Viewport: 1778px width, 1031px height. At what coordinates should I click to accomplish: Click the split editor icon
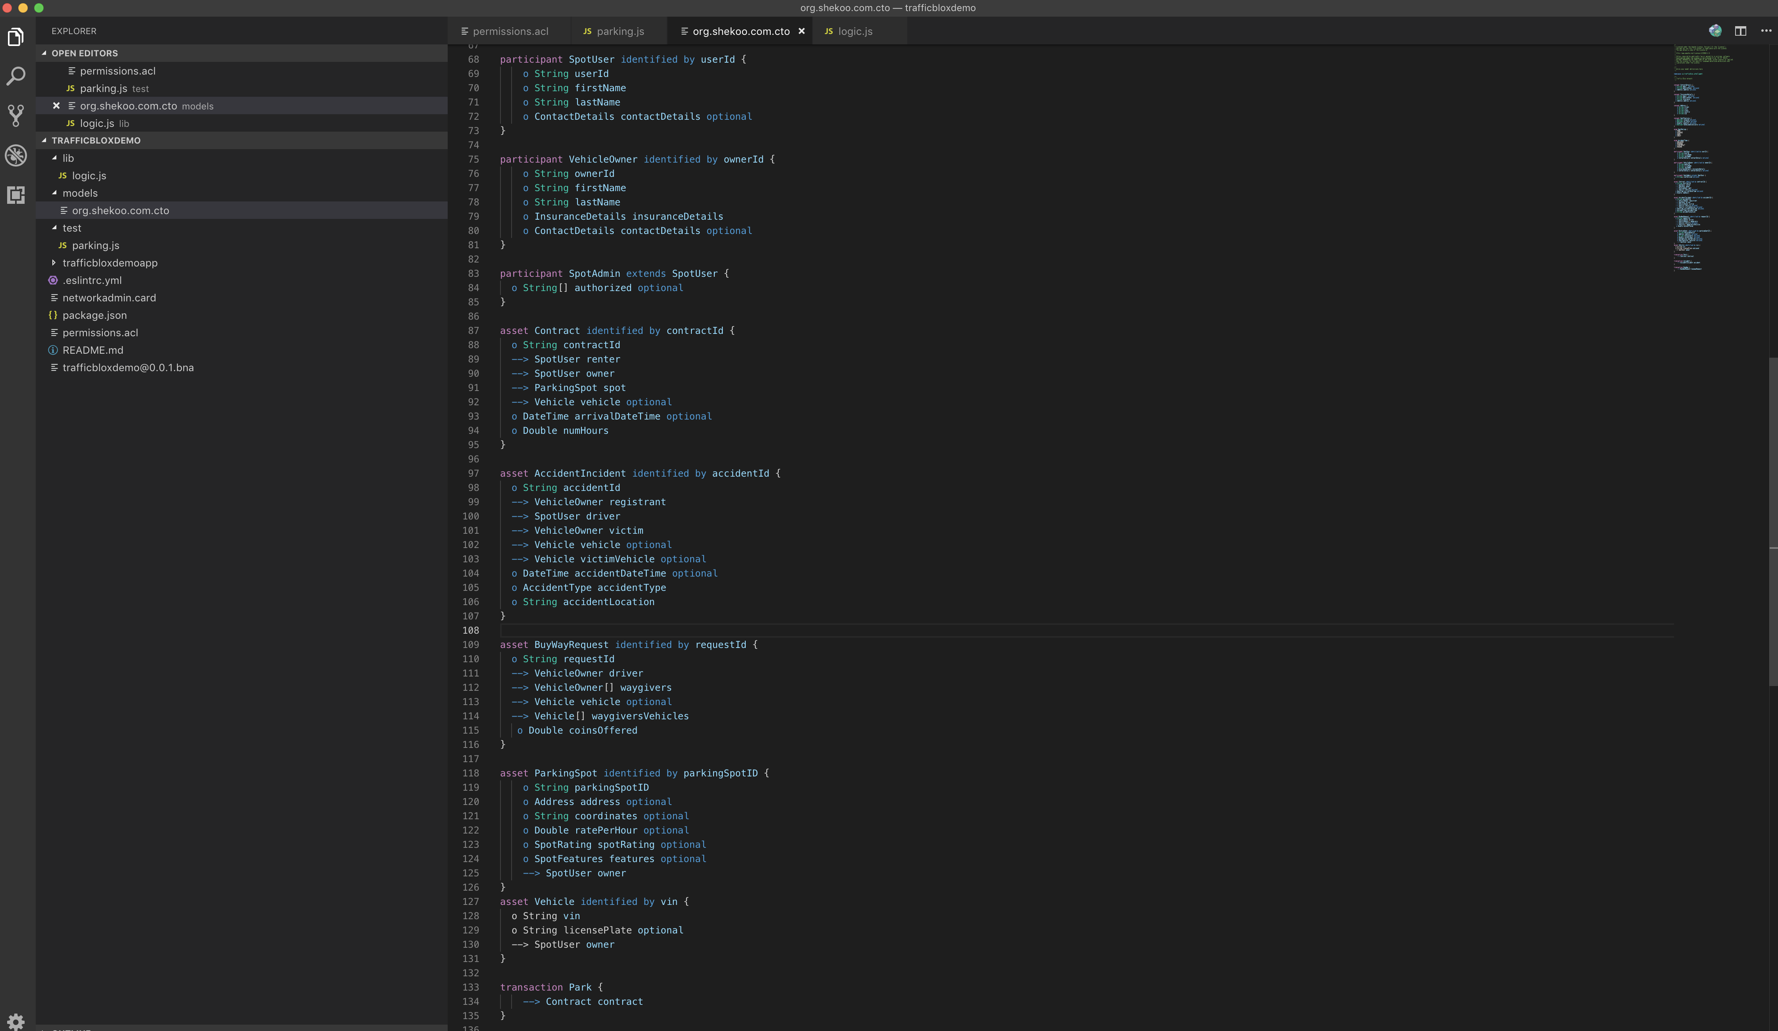tap(1741, 31)
